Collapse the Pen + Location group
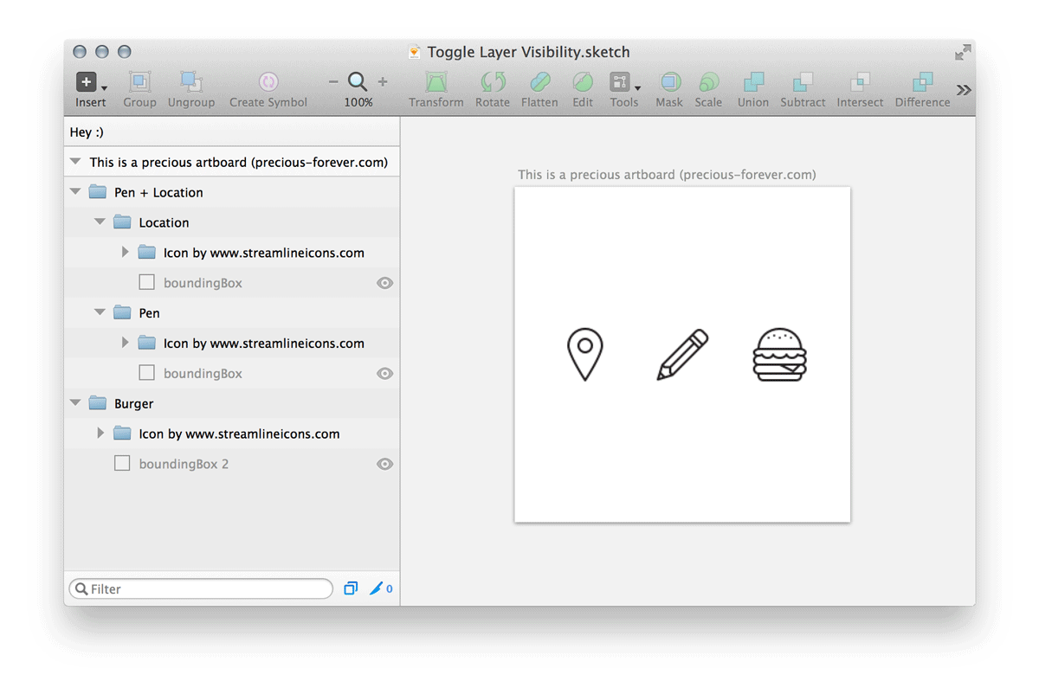This screenshot has width=1039, height=694. (x=75, y=192)
